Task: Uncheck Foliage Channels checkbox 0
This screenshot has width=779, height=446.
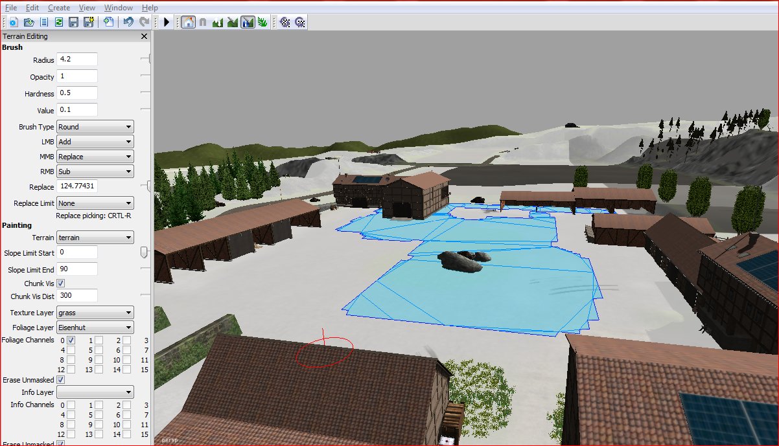Action: 71,340
